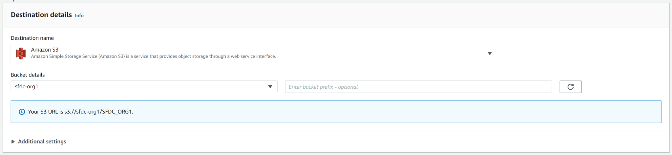Click the info circle icon in S3 URL alert
Viewport: 672px width, 155px height.
pos(22,112)
